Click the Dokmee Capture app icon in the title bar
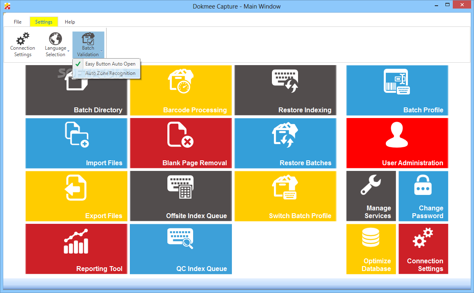This screenshot has width=474, height=293. [x=7, y=6]
